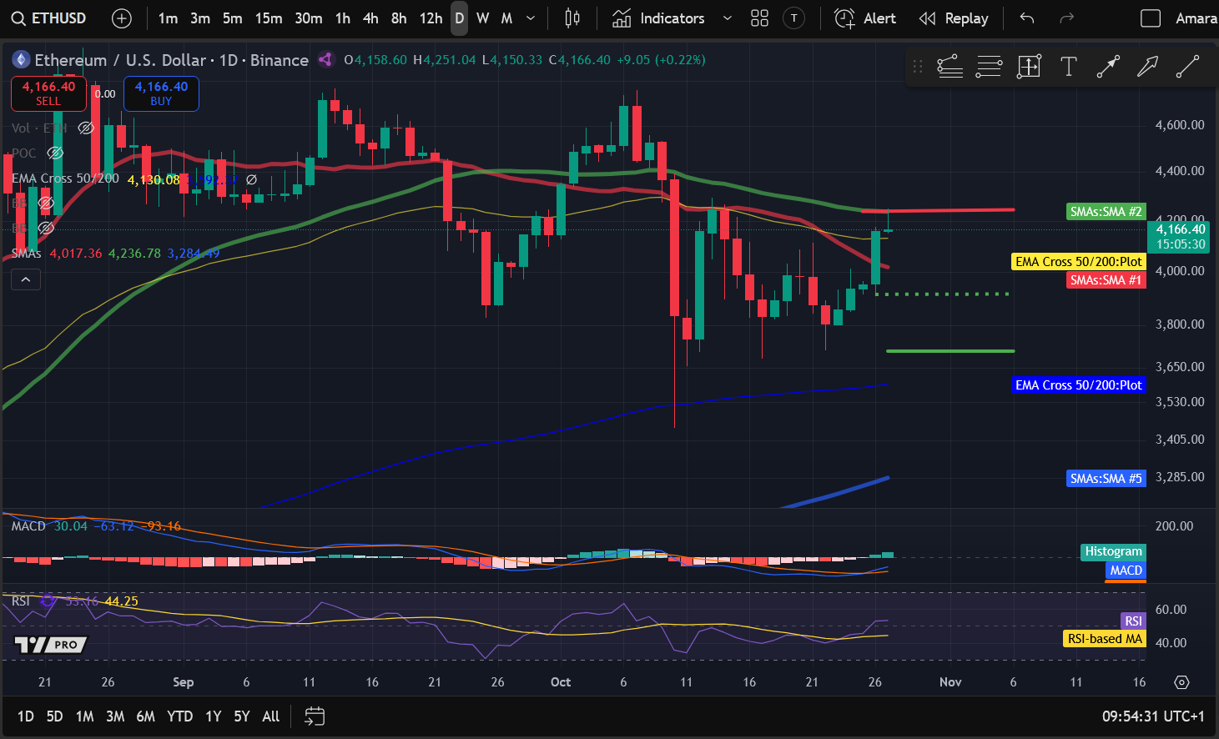Expand the collapsed indicator pane arrow
The height and width of the screenshot is (739, 1219).
point(26,279)
